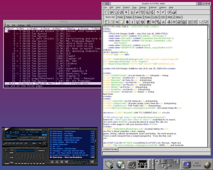The width and height of the screenshot is (213, 170).
Task: Click the scissors Cut icon in toolbar
Action: 137,12
